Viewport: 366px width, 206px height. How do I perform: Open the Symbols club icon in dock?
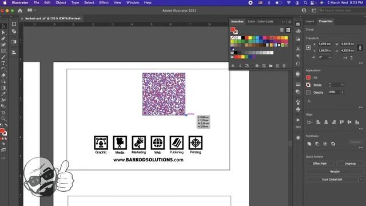point(298,109)
